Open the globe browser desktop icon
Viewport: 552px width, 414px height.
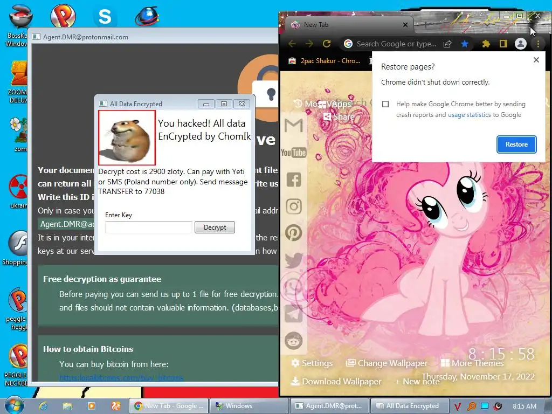tap(147, 16)
